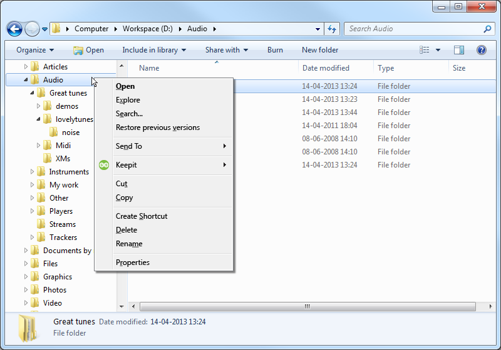Expand breadcrumb arrow after Workspace (D:)
This screenshot has width=501, height=350.
pyautogui.click(x=180, y=29)
